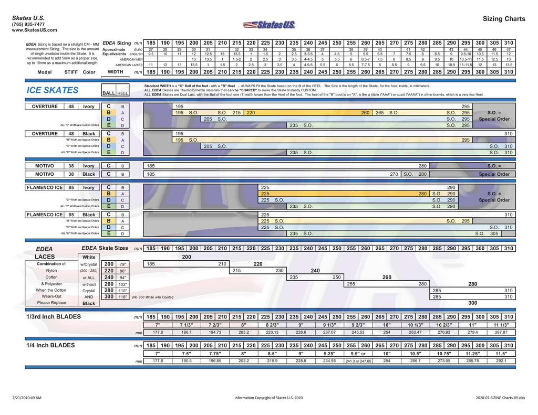The image size is (538, 415).
Task: Click green E width cell for Flamenco Ice Black
Action: [x=109, y=233]
